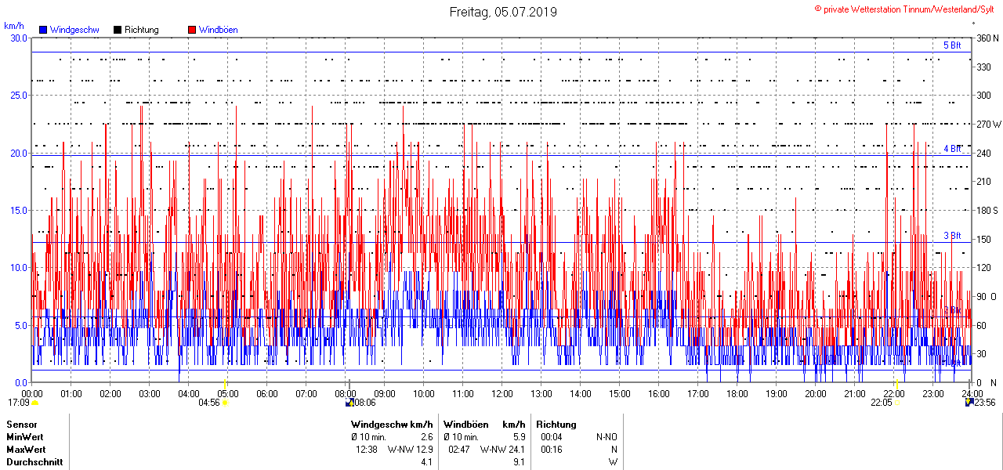This screenshot has width=1003, height=470.
Task: Click the 3 Bft line label
Action: click(952, 235)
